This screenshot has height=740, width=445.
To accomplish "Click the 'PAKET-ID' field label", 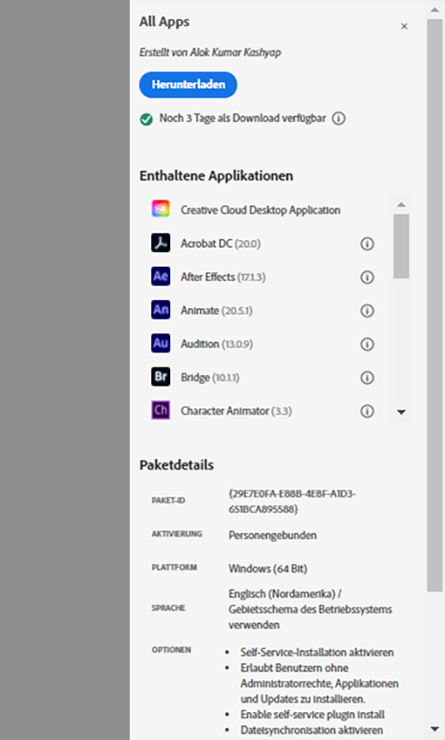I will coord(168,501).
